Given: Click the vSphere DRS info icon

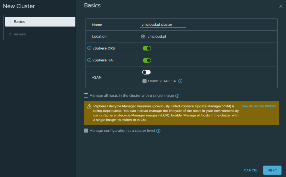Looking at the screenshot, I should tap(89, 48).
